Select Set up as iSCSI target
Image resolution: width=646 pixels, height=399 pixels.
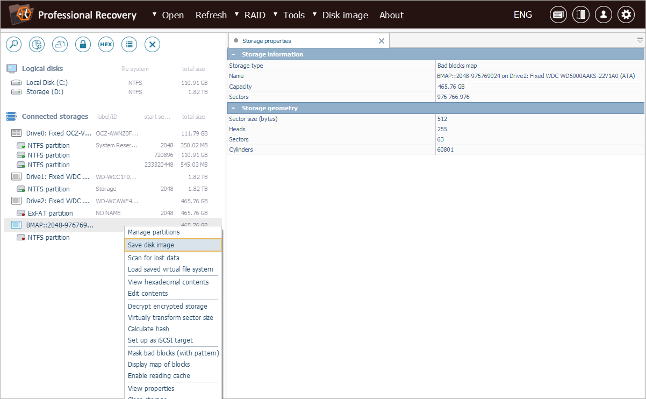tap(173, 340)
